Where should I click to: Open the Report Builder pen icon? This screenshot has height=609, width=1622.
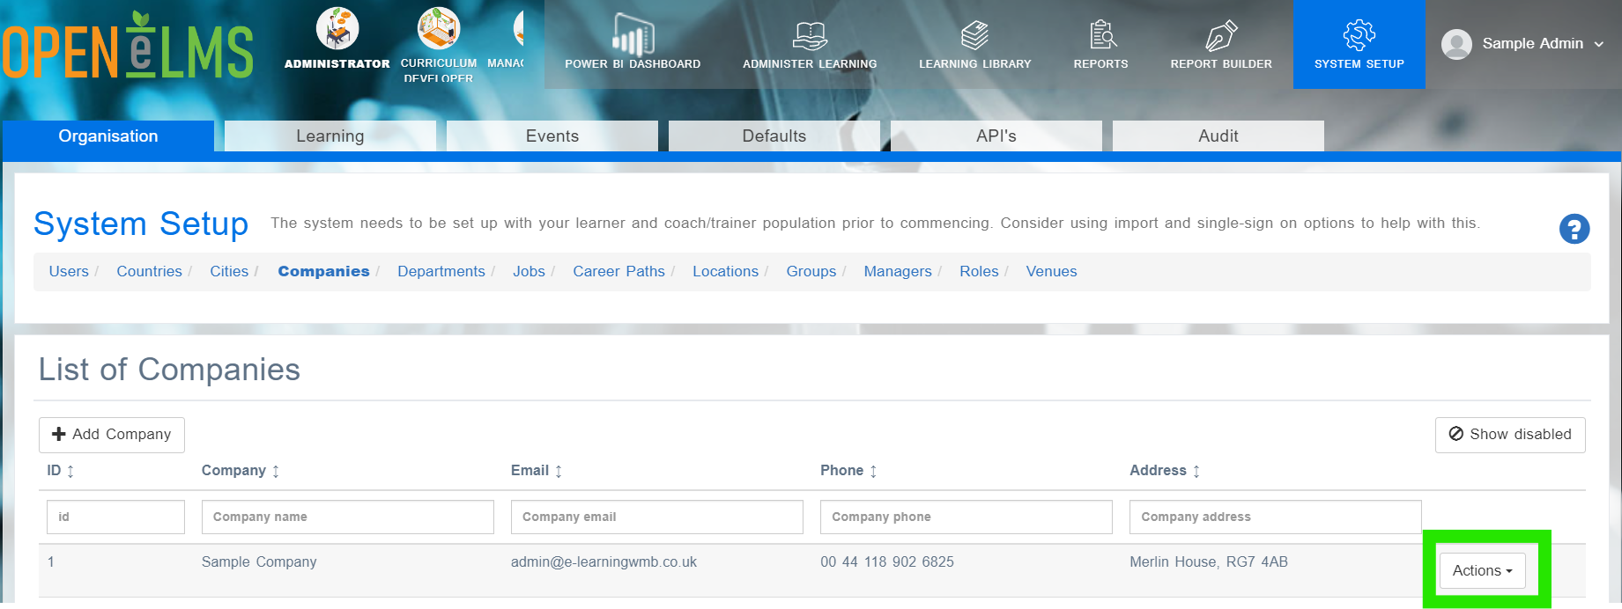[1221, 35]
